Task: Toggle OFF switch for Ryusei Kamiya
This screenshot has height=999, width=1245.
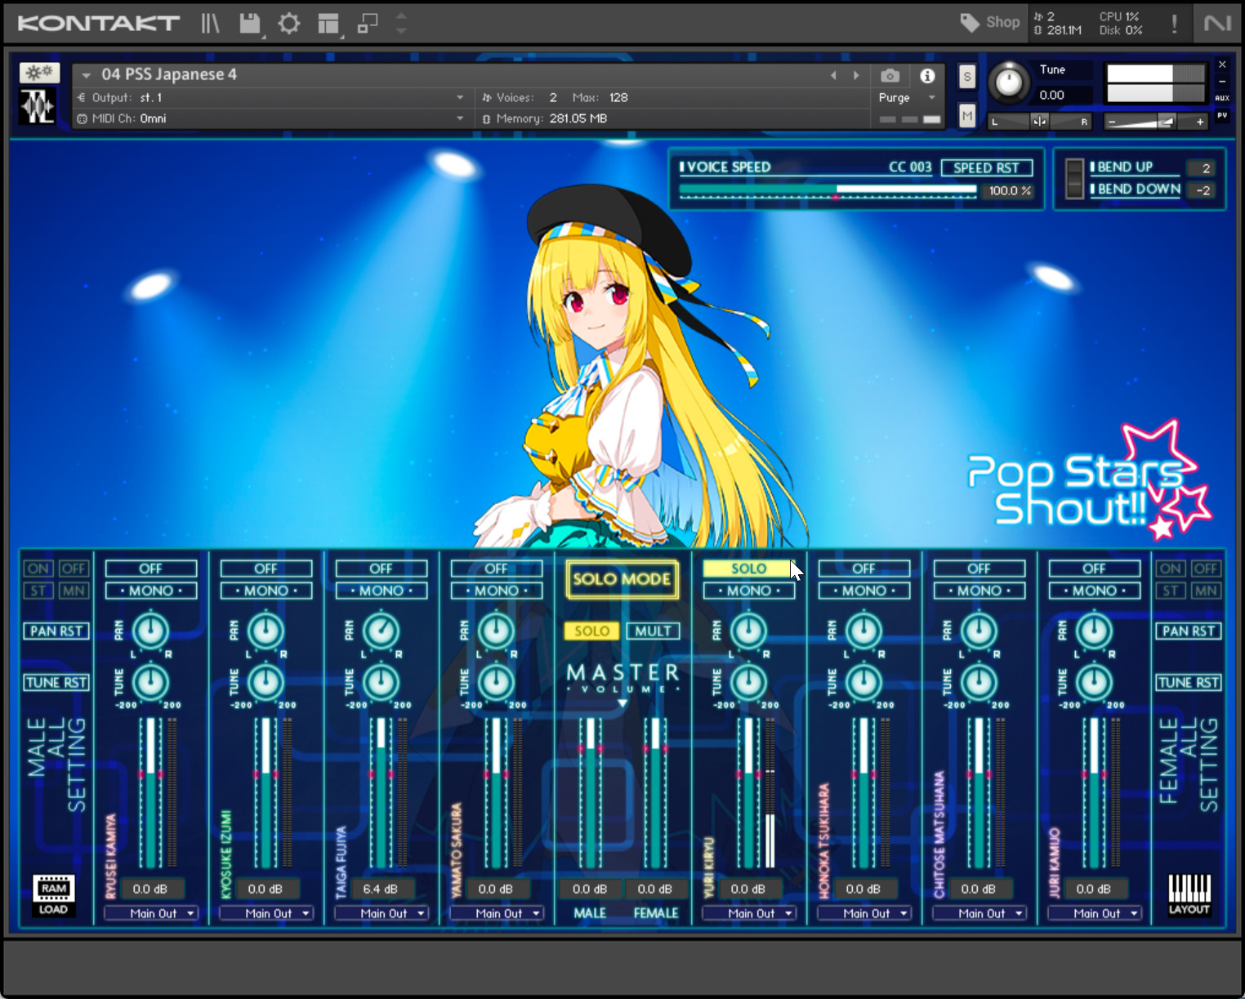Action: click(151, 569)
